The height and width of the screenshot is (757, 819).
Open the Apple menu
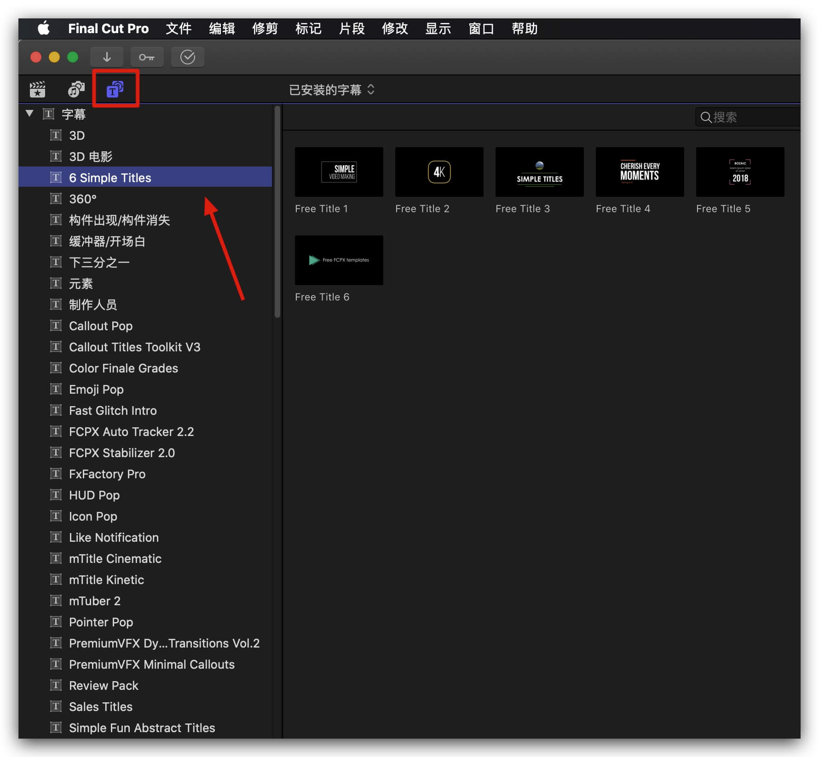pyautogui.click(x=44, y=29)
